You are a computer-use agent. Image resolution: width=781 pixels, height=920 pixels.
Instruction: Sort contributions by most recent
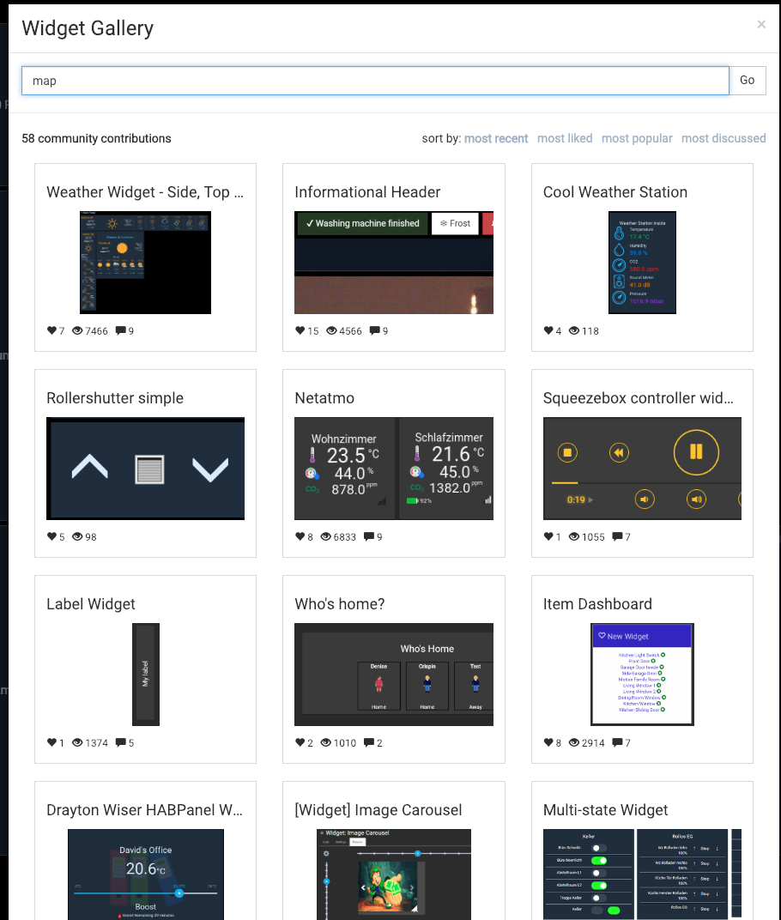[x=497, y=138]
